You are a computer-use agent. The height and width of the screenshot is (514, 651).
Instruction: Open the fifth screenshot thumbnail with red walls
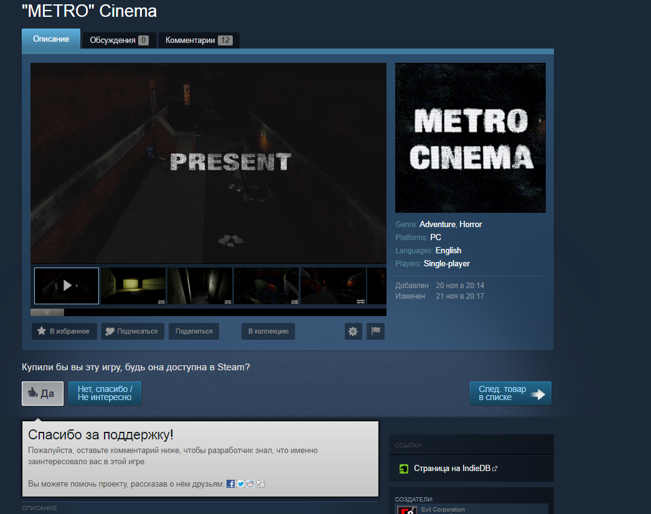pos(333,286)
